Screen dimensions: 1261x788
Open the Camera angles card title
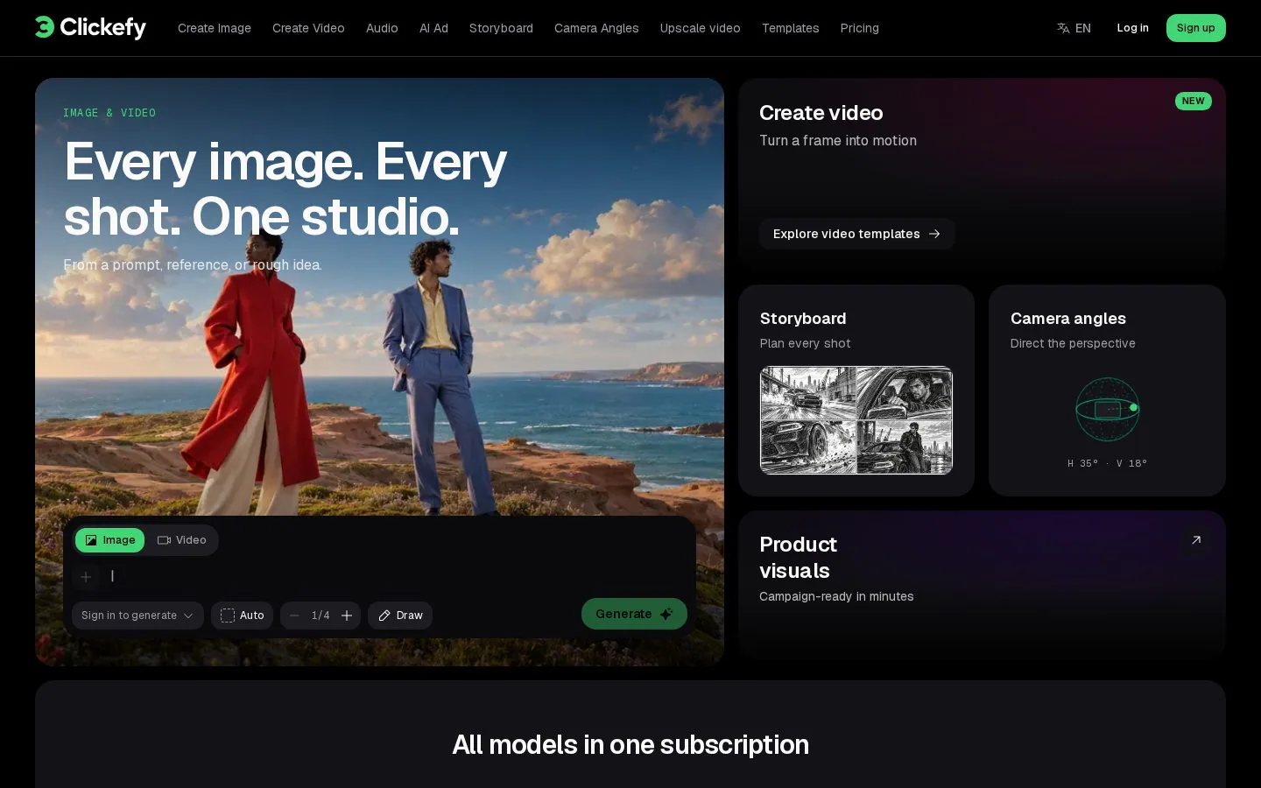(1068, 319)
